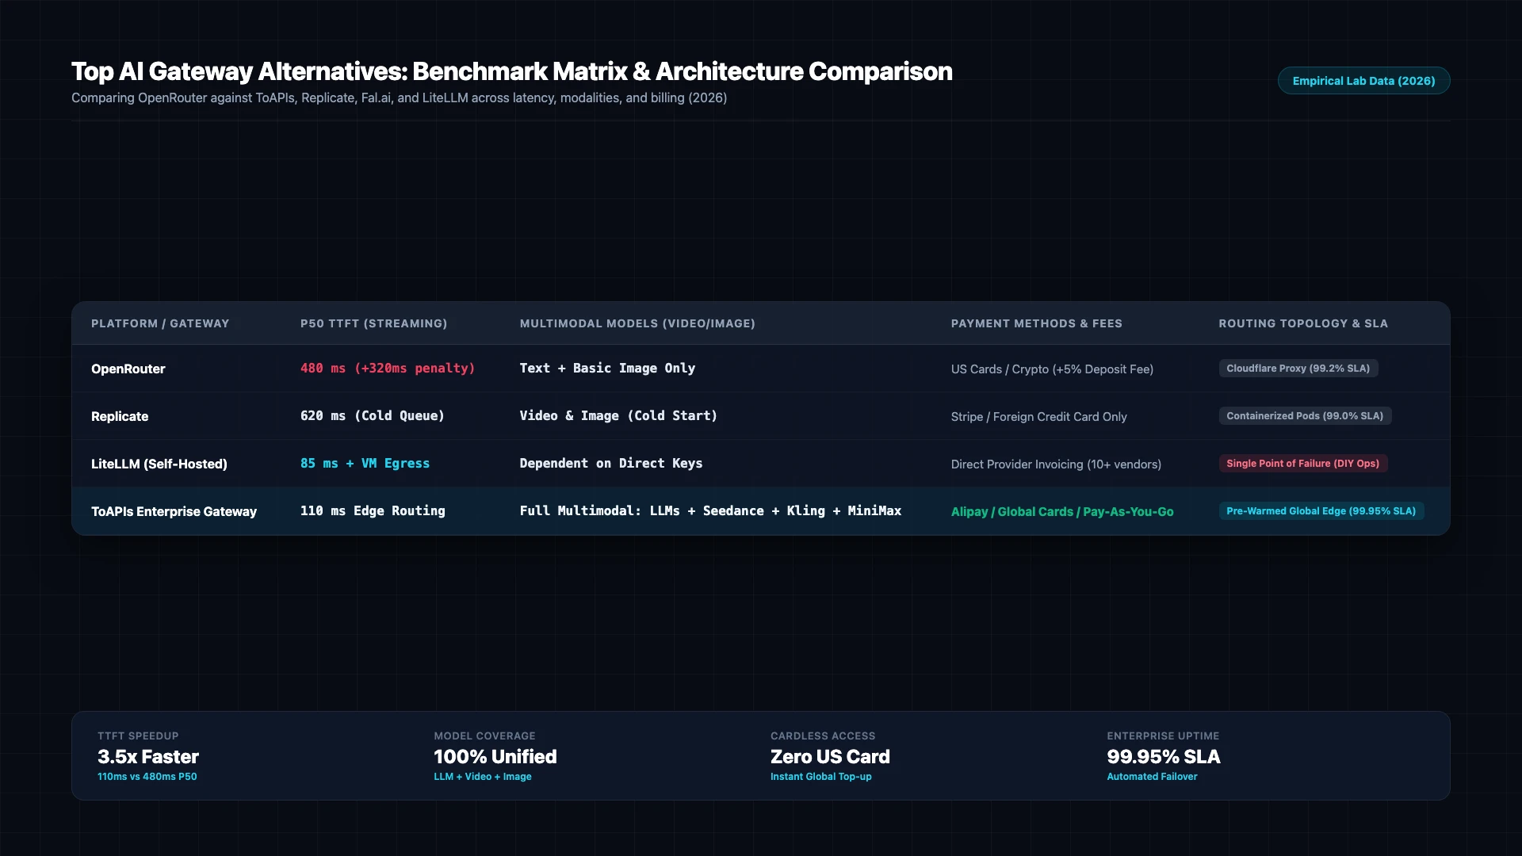Click the Top AI Gateway Alternatives heading
This screenshot has height=856, width=1522.
pyautogui.click(x=512, y=71)
